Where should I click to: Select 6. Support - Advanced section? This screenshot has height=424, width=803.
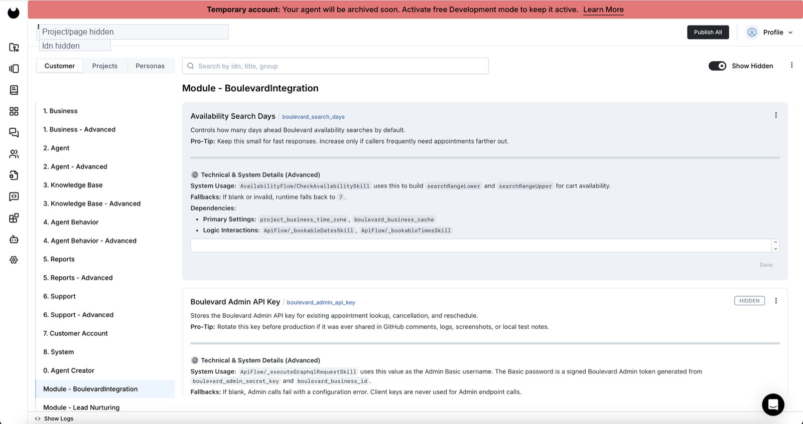105,315
